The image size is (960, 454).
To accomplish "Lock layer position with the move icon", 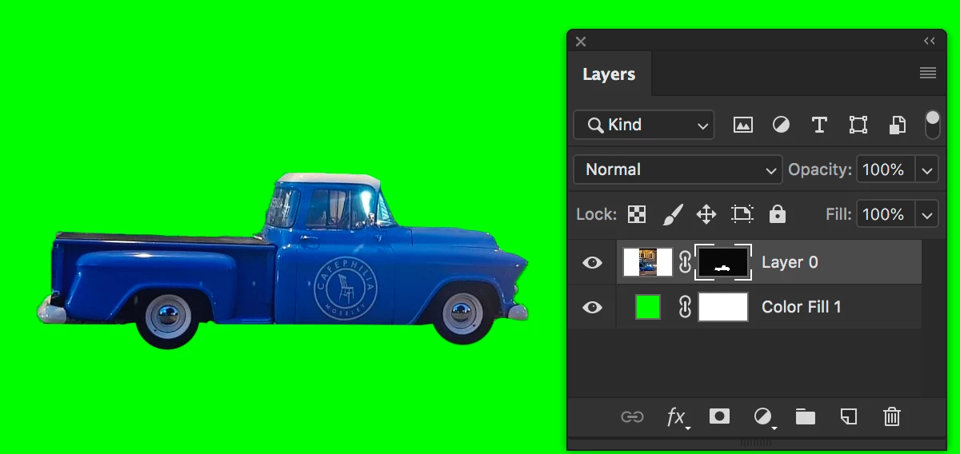I will [x=706, y=214].
